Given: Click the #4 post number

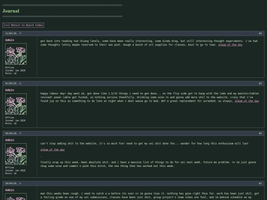Looking at the screenshot, I should coord(261,34).
